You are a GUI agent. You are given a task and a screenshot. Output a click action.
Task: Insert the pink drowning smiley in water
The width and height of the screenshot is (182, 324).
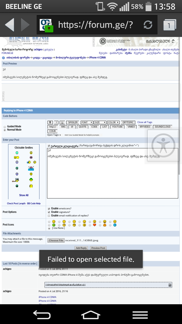[31, 168]
